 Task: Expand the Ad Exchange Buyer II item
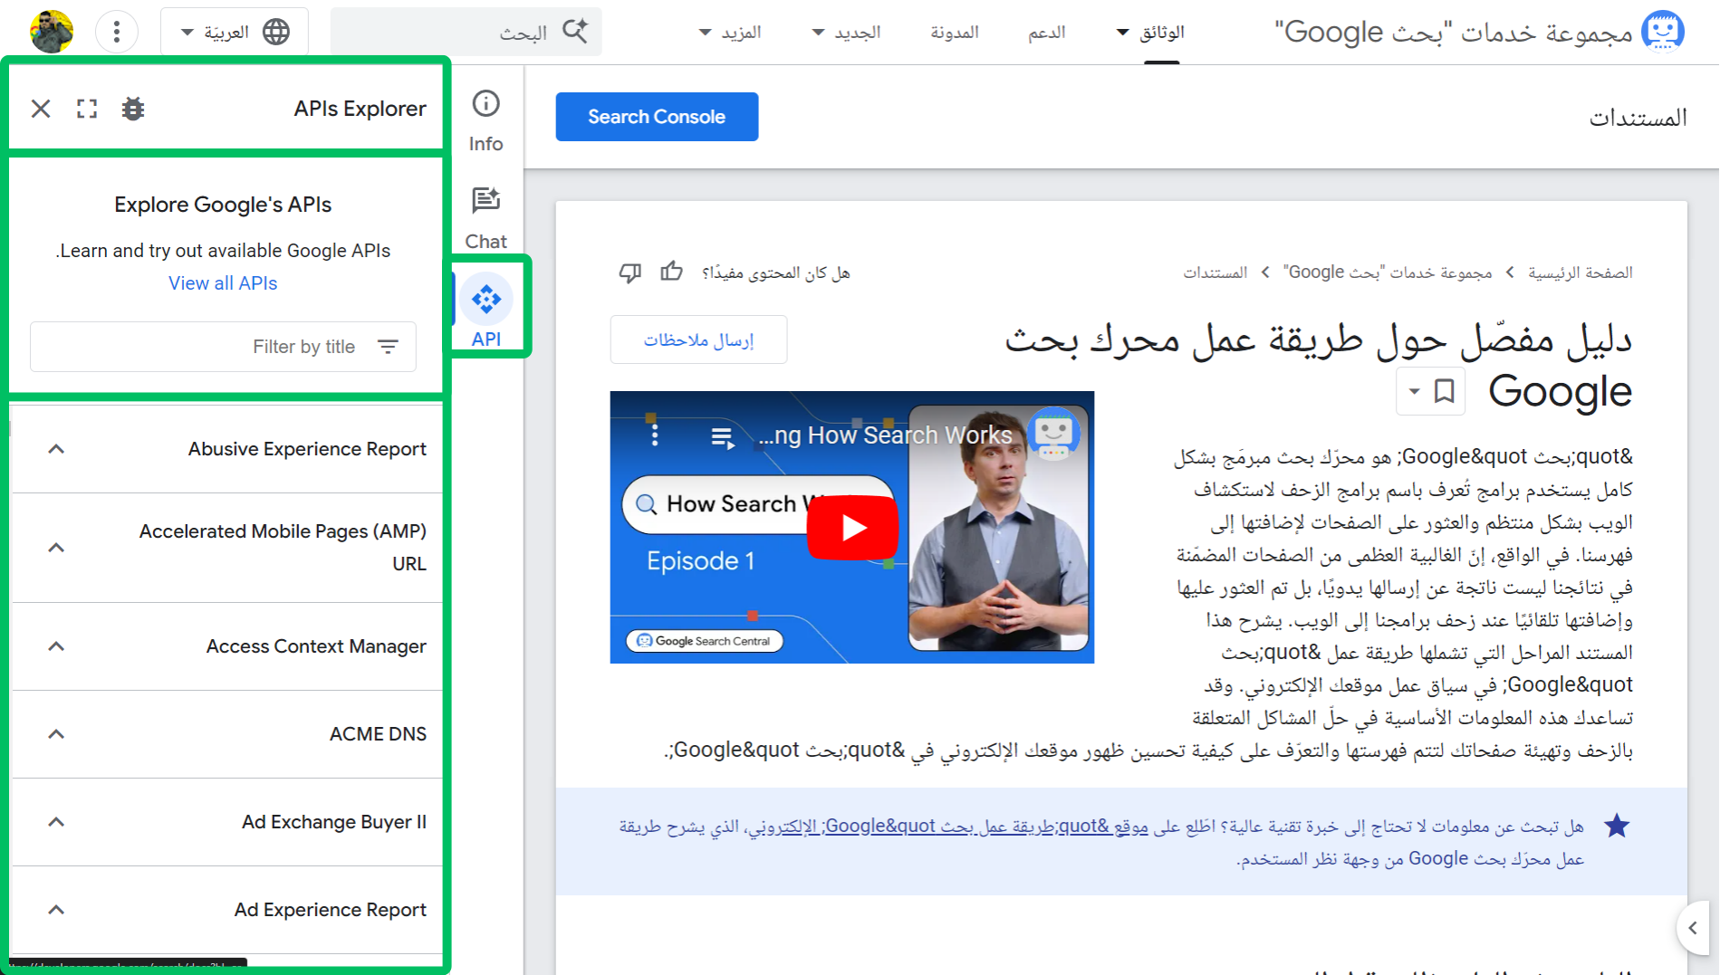56,822
